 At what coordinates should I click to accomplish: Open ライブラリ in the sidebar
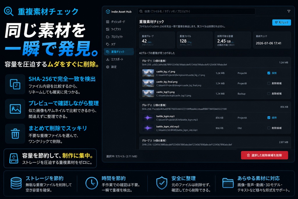click(119, 29)
